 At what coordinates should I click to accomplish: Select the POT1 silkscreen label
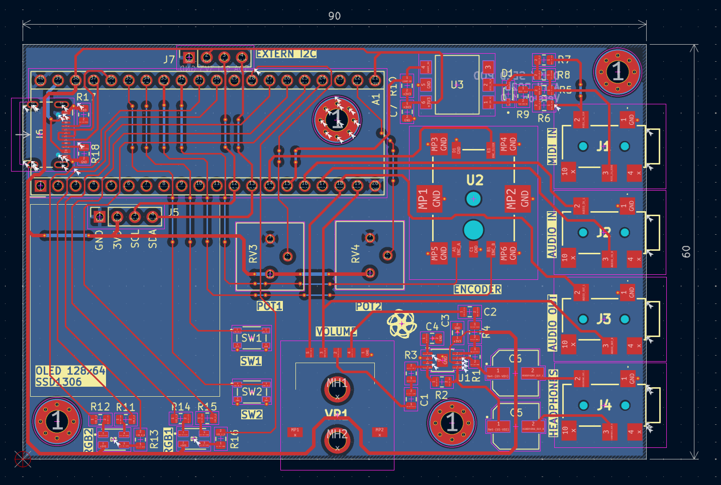pos(270,306)
